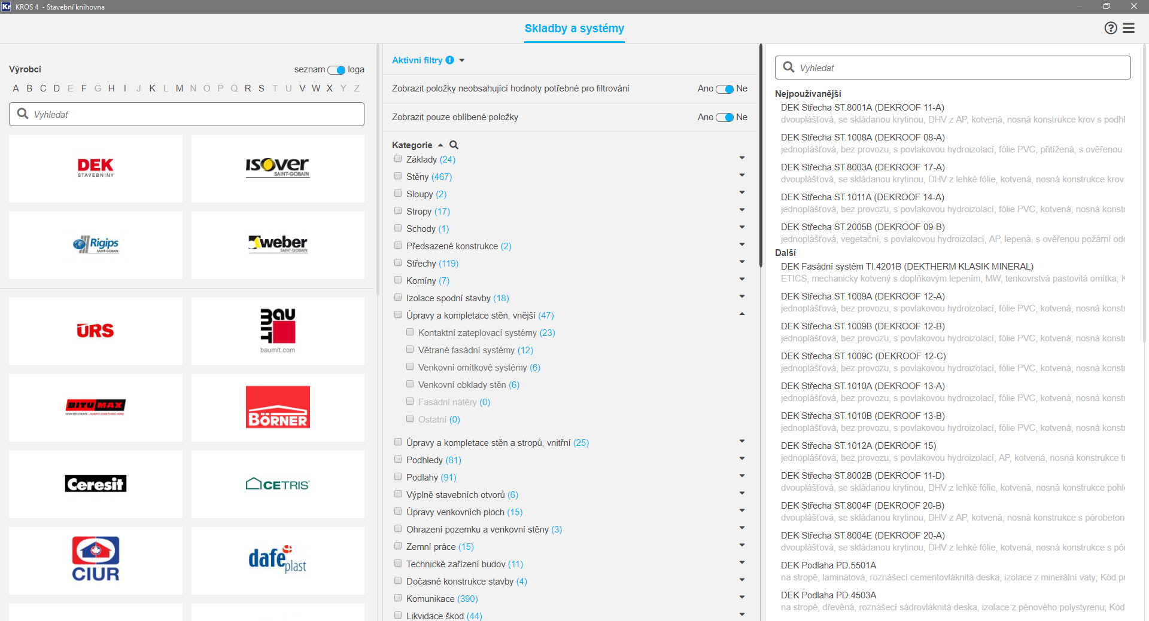Click the manufacturer search field

coord(187,114)
